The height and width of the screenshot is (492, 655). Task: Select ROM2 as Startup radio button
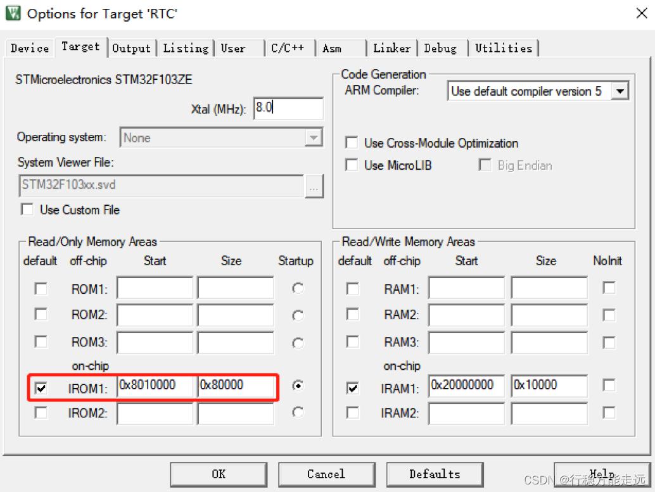tap(298, 315)
